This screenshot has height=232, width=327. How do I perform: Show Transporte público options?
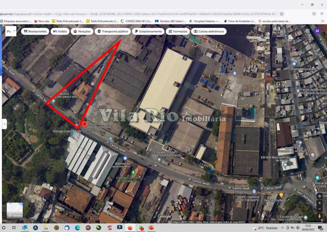point(113,31)
